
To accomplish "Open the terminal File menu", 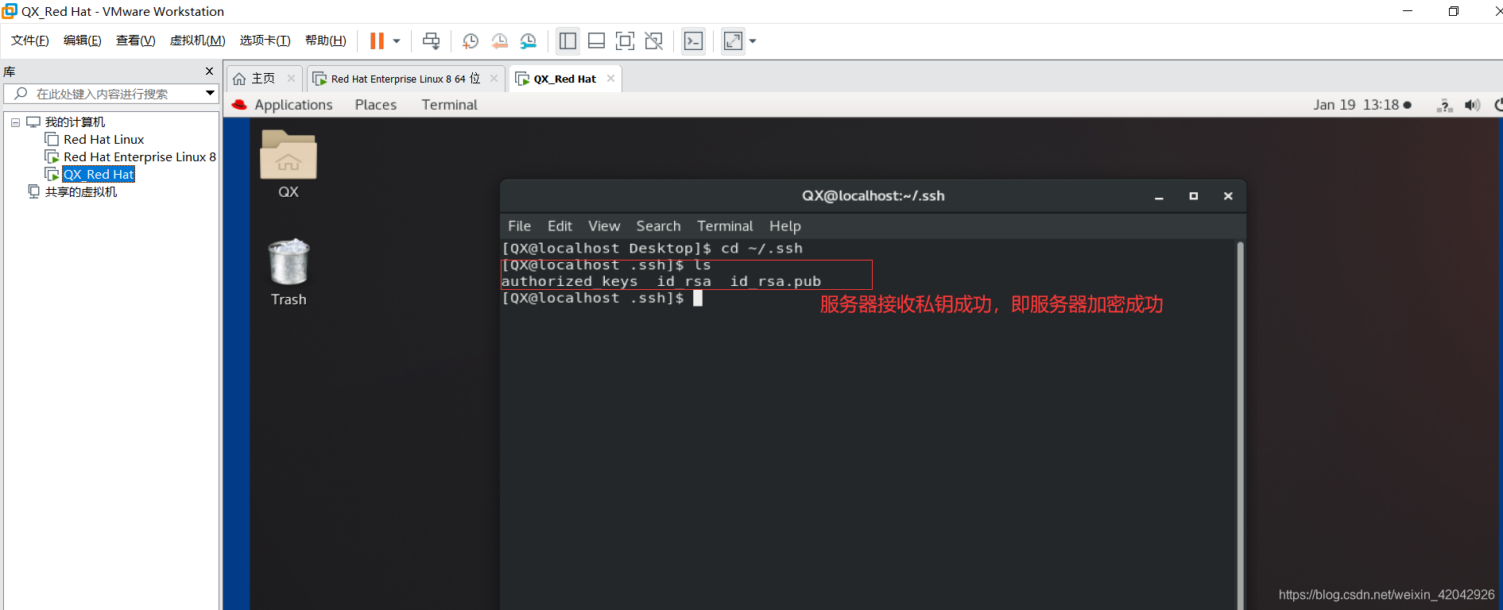I will (519, 226).
